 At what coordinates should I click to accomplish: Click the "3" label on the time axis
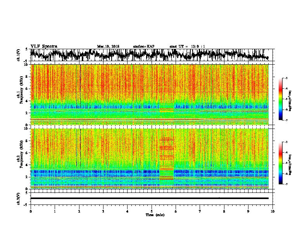[103, 211]
